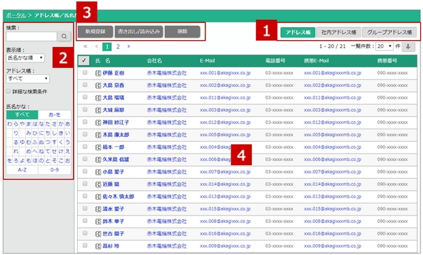Switch to the グループアドレス帳 tab
The width and height of the screenshot is (423, 255).
coord(390,32)
